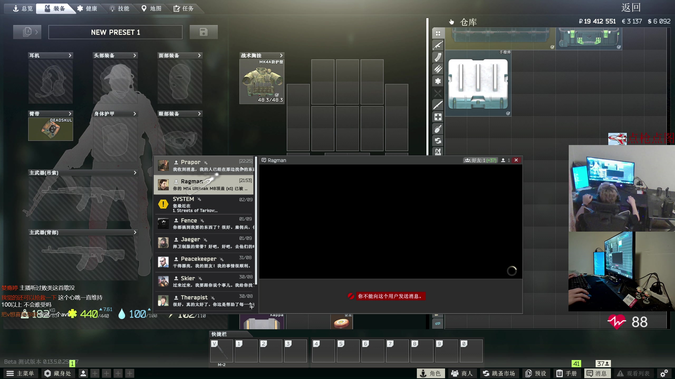
Task: Select the MK4A tactical rig item
Action: click(x=262, y=82)
